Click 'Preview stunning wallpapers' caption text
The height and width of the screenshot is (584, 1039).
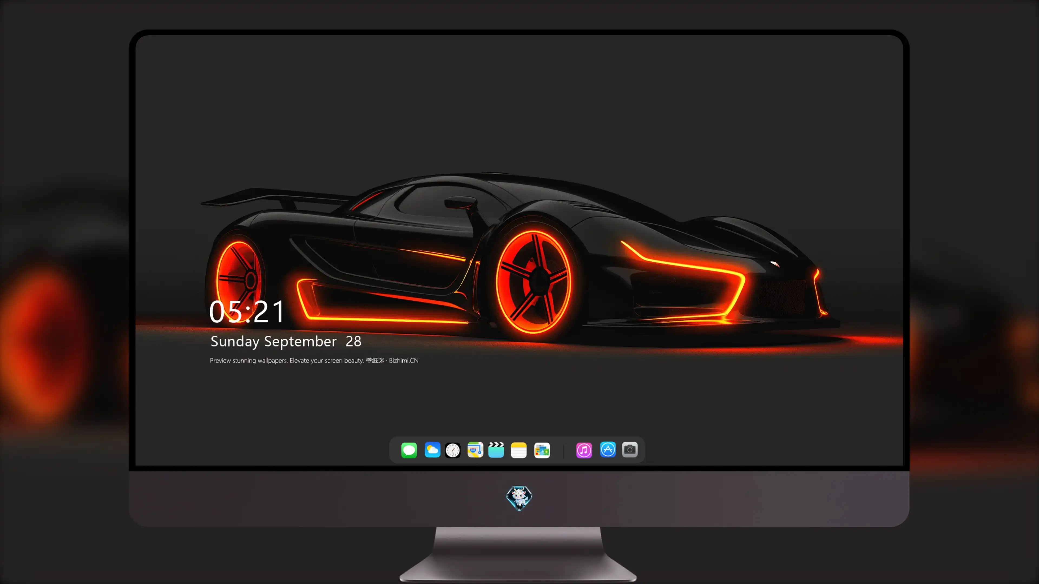tap(248, 361)
